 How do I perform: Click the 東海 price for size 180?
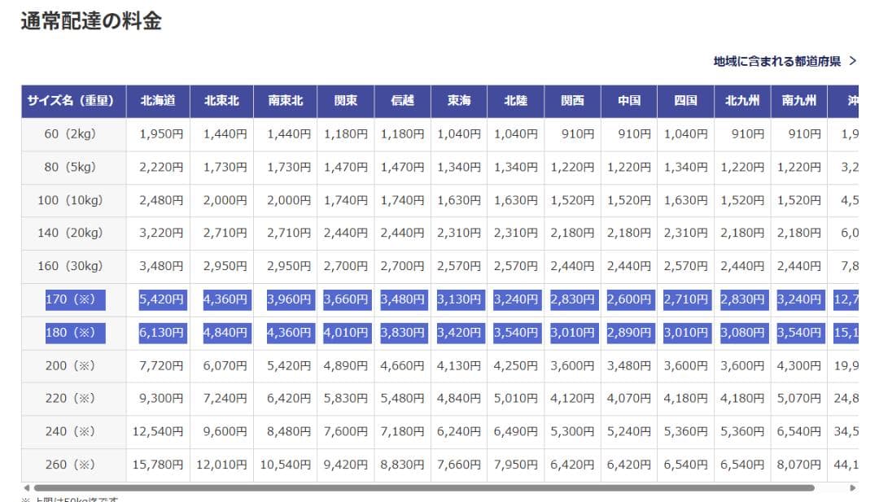point(459,333)
